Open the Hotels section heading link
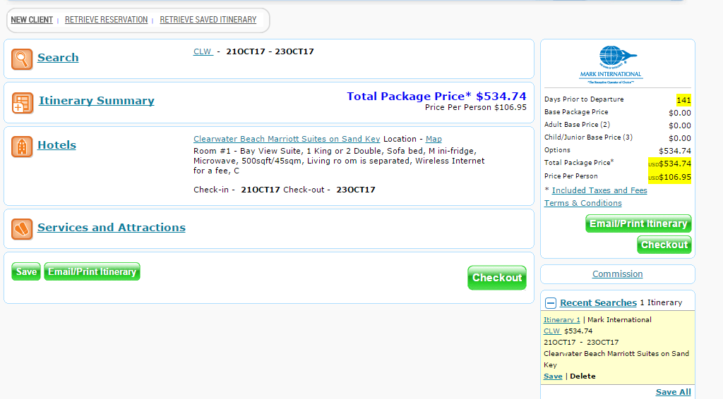 (x=56, y=145)
